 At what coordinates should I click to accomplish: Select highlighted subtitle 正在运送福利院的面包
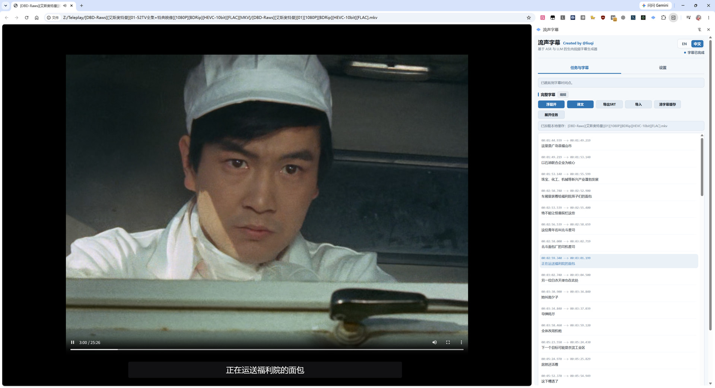(619, 261)
